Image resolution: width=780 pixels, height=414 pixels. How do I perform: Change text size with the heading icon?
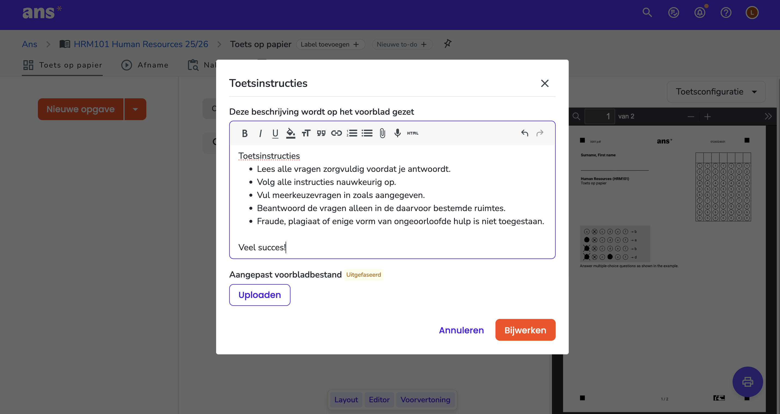click(x=306, y=133)
